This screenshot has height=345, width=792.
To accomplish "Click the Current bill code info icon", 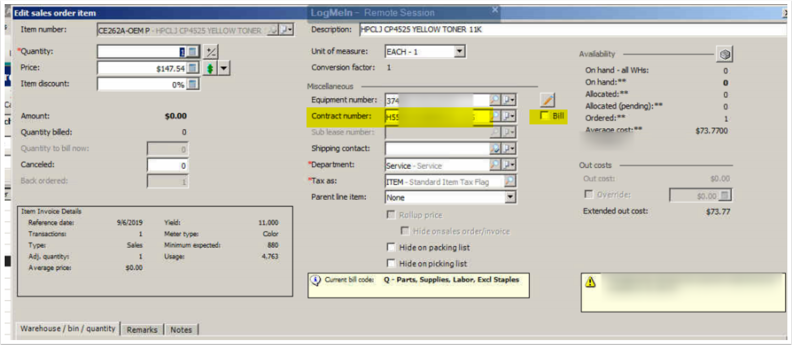I will pos(315,280).
